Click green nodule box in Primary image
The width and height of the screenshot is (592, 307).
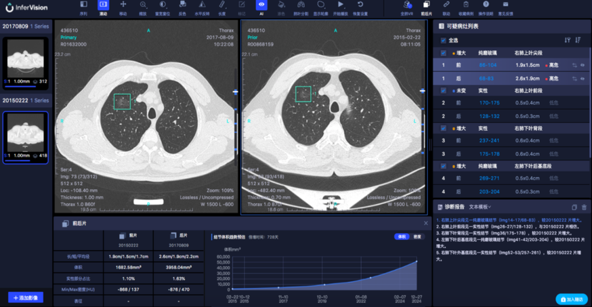pyautogui.click(x=122, y=102)
